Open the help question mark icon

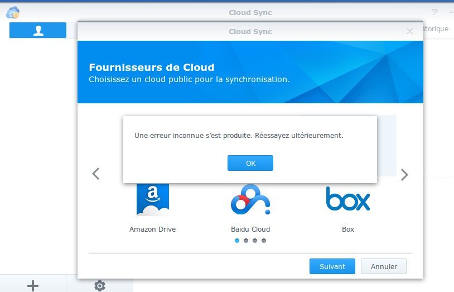pos(434,12)
